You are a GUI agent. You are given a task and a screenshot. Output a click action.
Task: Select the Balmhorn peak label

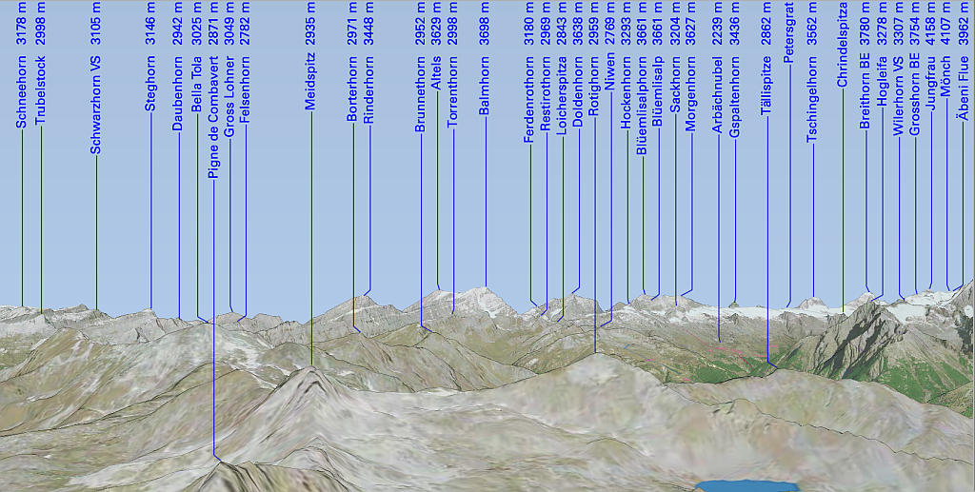(485, 84)
